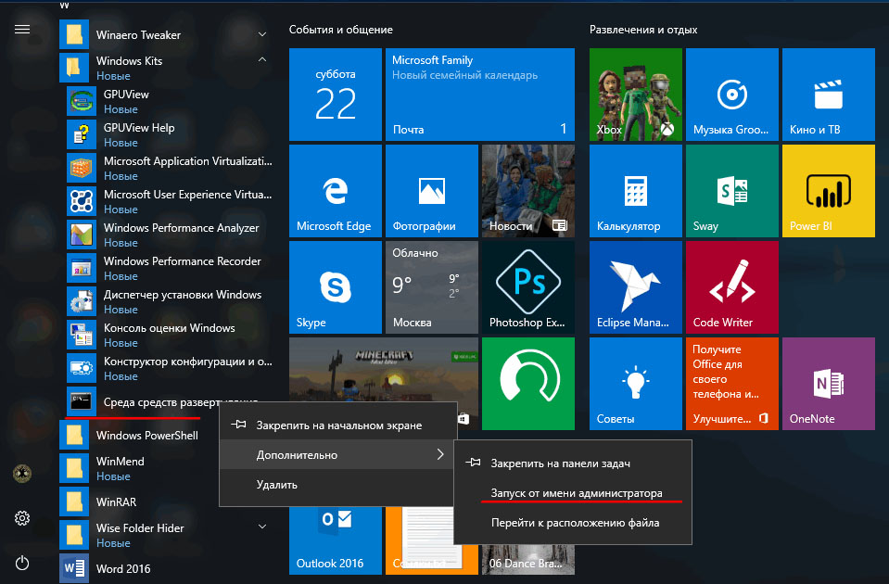Open the Калькулятор tile
This screenshot has width=889, height=584.
[x=636, y=191]
